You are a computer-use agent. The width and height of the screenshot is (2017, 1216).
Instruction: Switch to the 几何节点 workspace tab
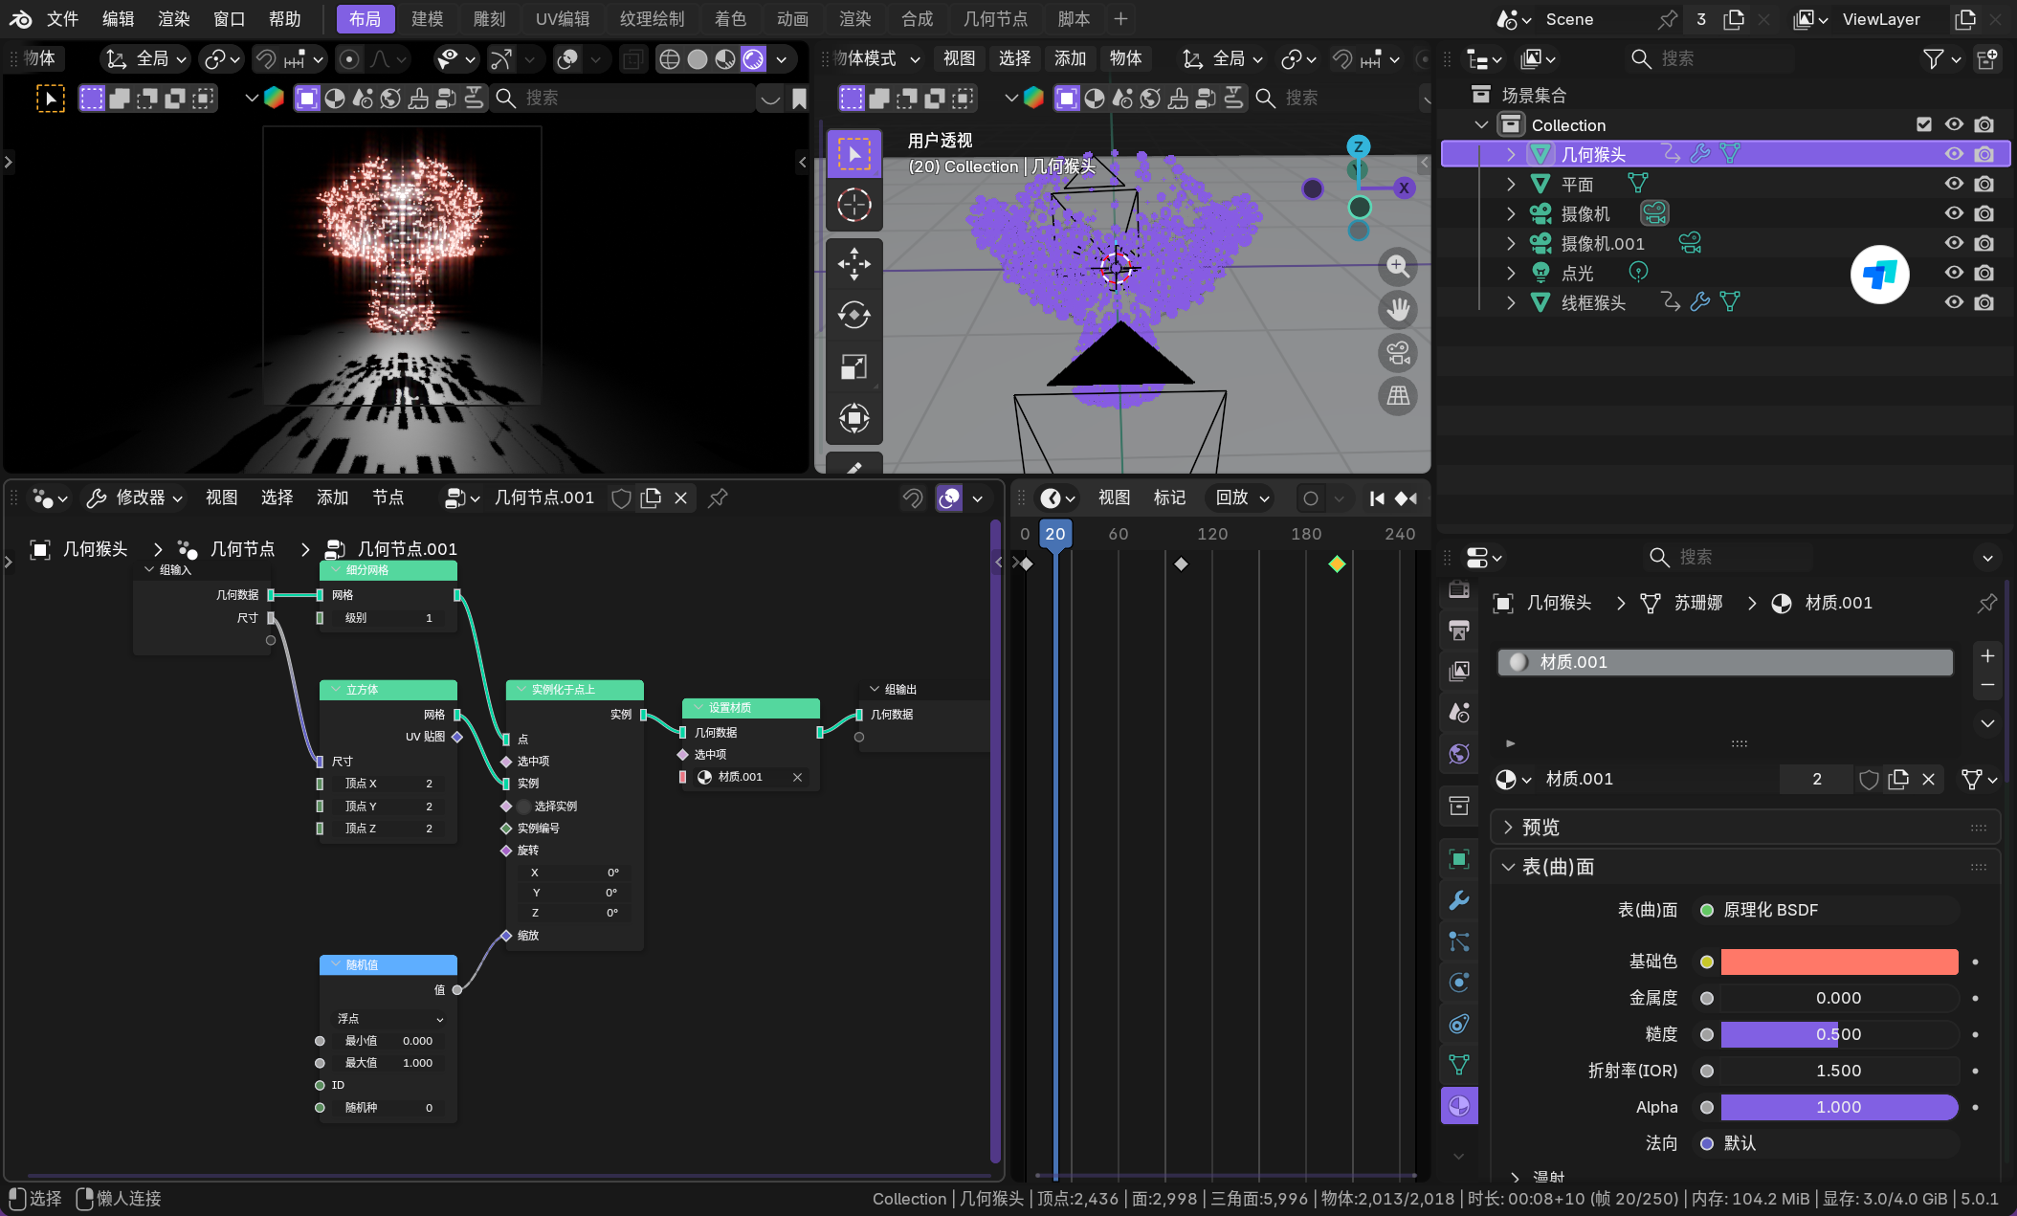tap(994, 19)
